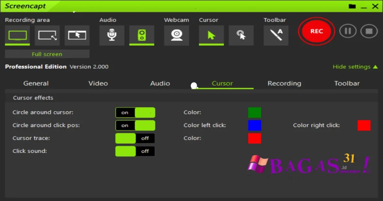The height and width of the screenshot is (201, 383).
Task: Click the Full screen label button
Action: (x=47, y=54)
